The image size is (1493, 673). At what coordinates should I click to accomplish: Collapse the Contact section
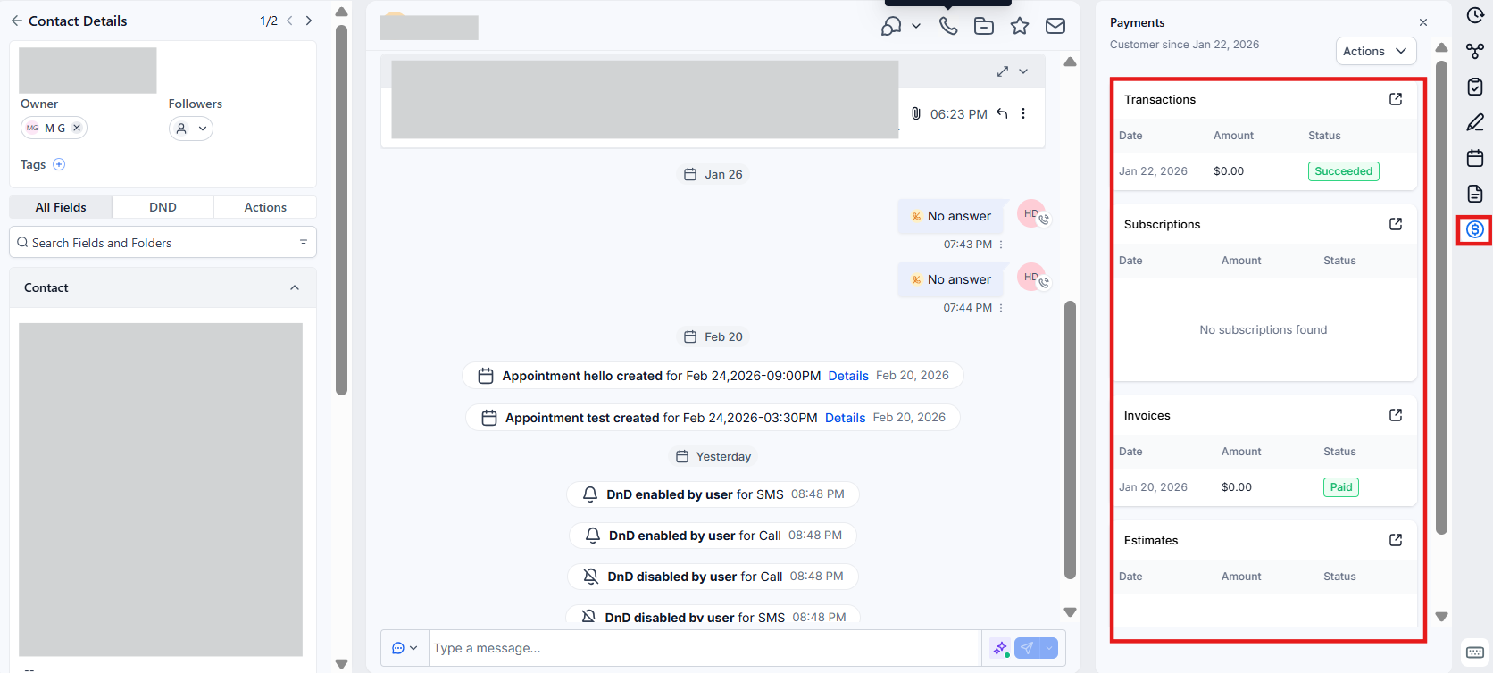tap(295, 287)
